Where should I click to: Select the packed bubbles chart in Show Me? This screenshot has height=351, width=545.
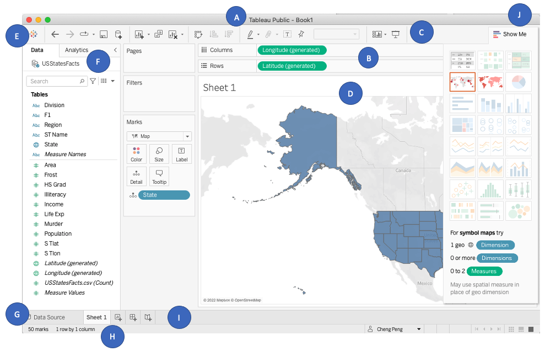tap(518, 211)
